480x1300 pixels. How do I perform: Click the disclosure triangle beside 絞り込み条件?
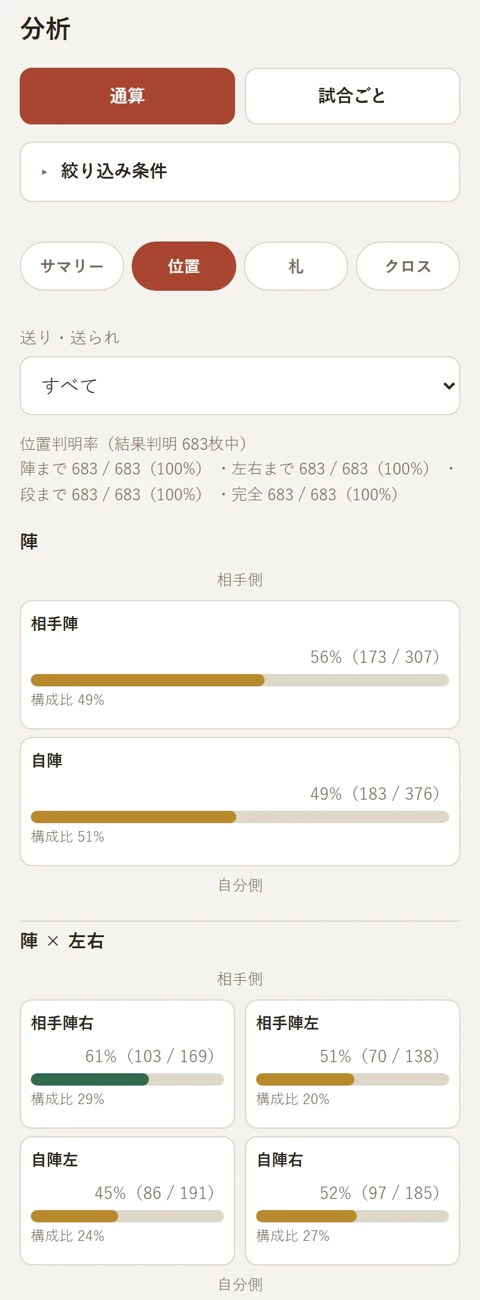click(44, 172)
